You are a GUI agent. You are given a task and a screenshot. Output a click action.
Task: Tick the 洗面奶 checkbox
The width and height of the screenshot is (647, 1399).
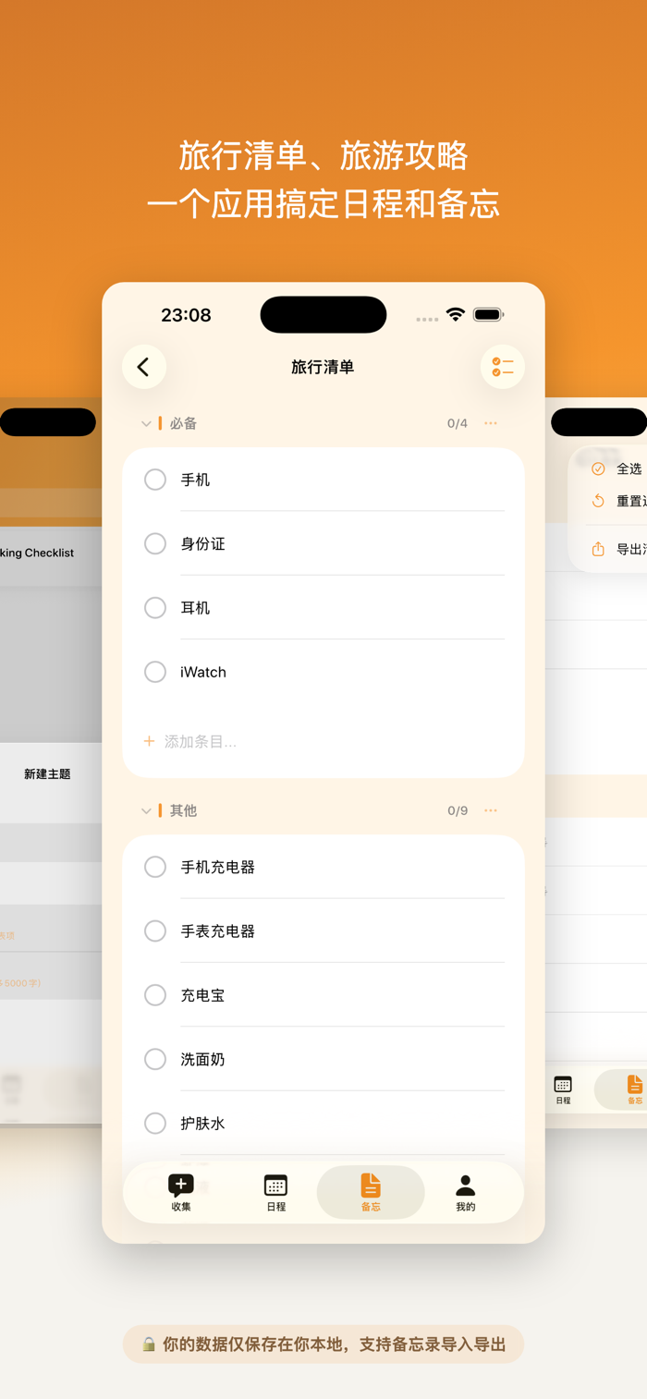(155, 1059)
